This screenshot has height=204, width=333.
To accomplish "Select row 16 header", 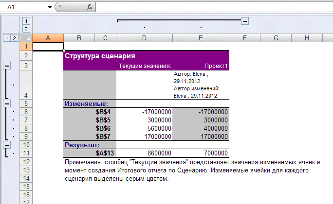I will click(x=26, y=195).
